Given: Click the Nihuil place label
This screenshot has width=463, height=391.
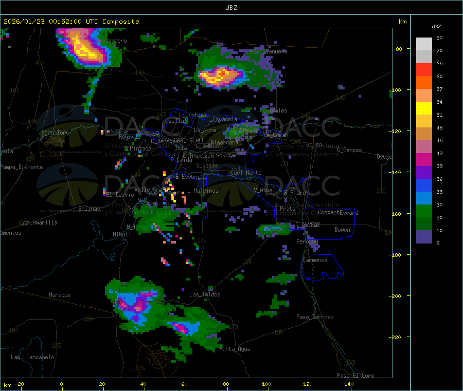Looking at the screenshot, I should coord(121,234).
